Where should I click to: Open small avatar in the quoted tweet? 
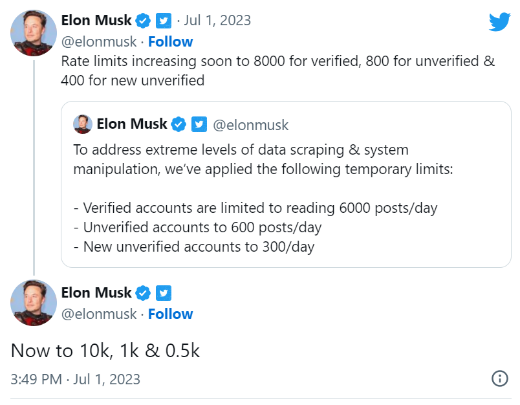pos(83,124)
